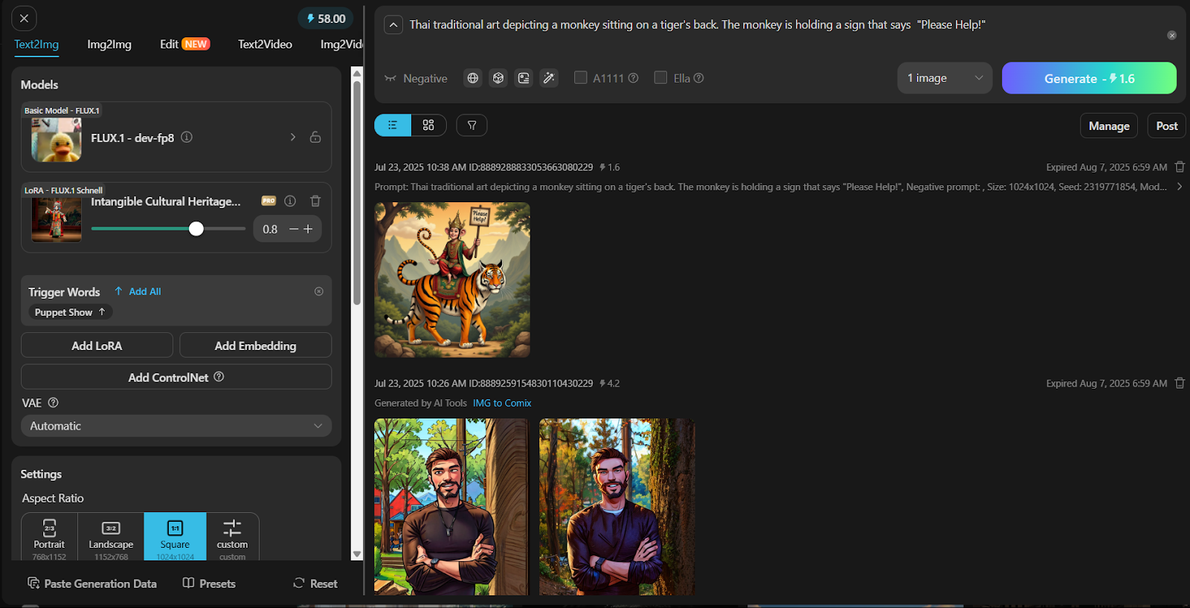1190x608 pixels.
Task: Click the lock icon beside FLUX.1 model
Action: (315, 138)
